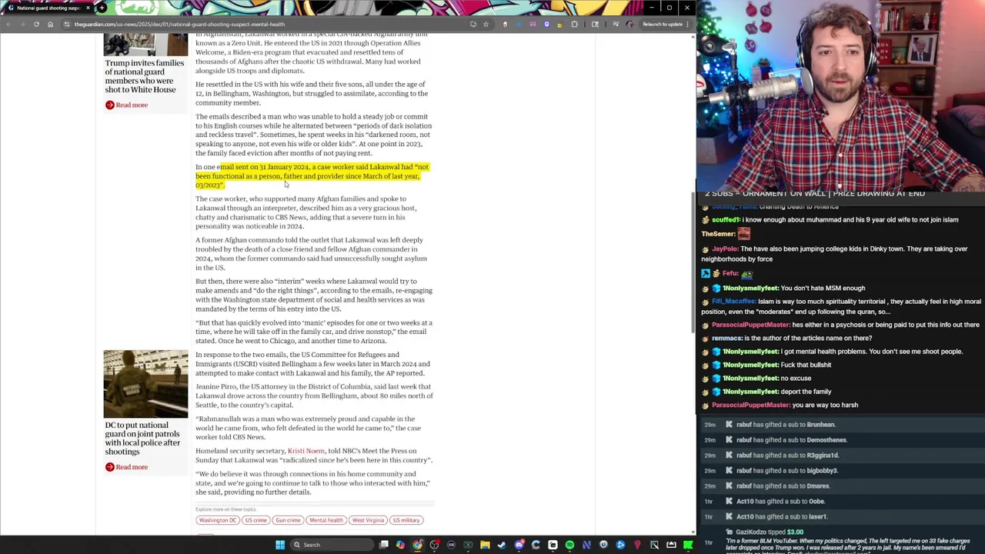Click the taskbar Search box
Viewport: 985px width, 554px height.
[x=332, y=545]
